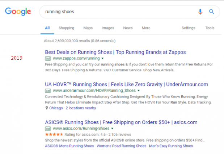Expand dropdown arrow next to underarmour.com URL
Screen dimensions: 224x154
pyautogui.click(x=139, y=91)
